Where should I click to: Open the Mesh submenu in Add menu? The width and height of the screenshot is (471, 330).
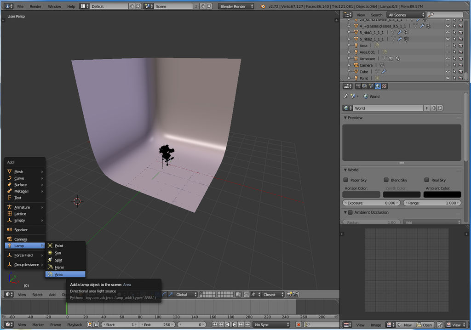coord(25,171)
